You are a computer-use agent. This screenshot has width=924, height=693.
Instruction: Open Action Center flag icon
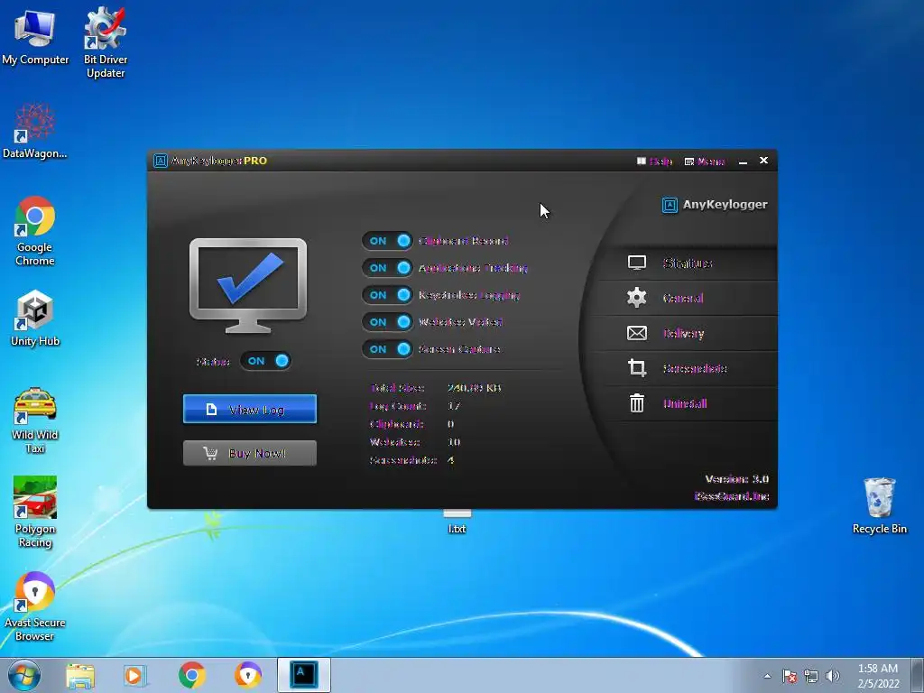coord(790,676)
